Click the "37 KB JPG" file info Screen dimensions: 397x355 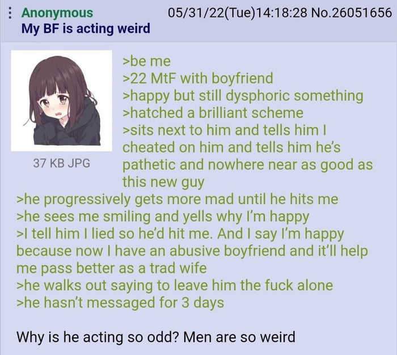[61, 163]
